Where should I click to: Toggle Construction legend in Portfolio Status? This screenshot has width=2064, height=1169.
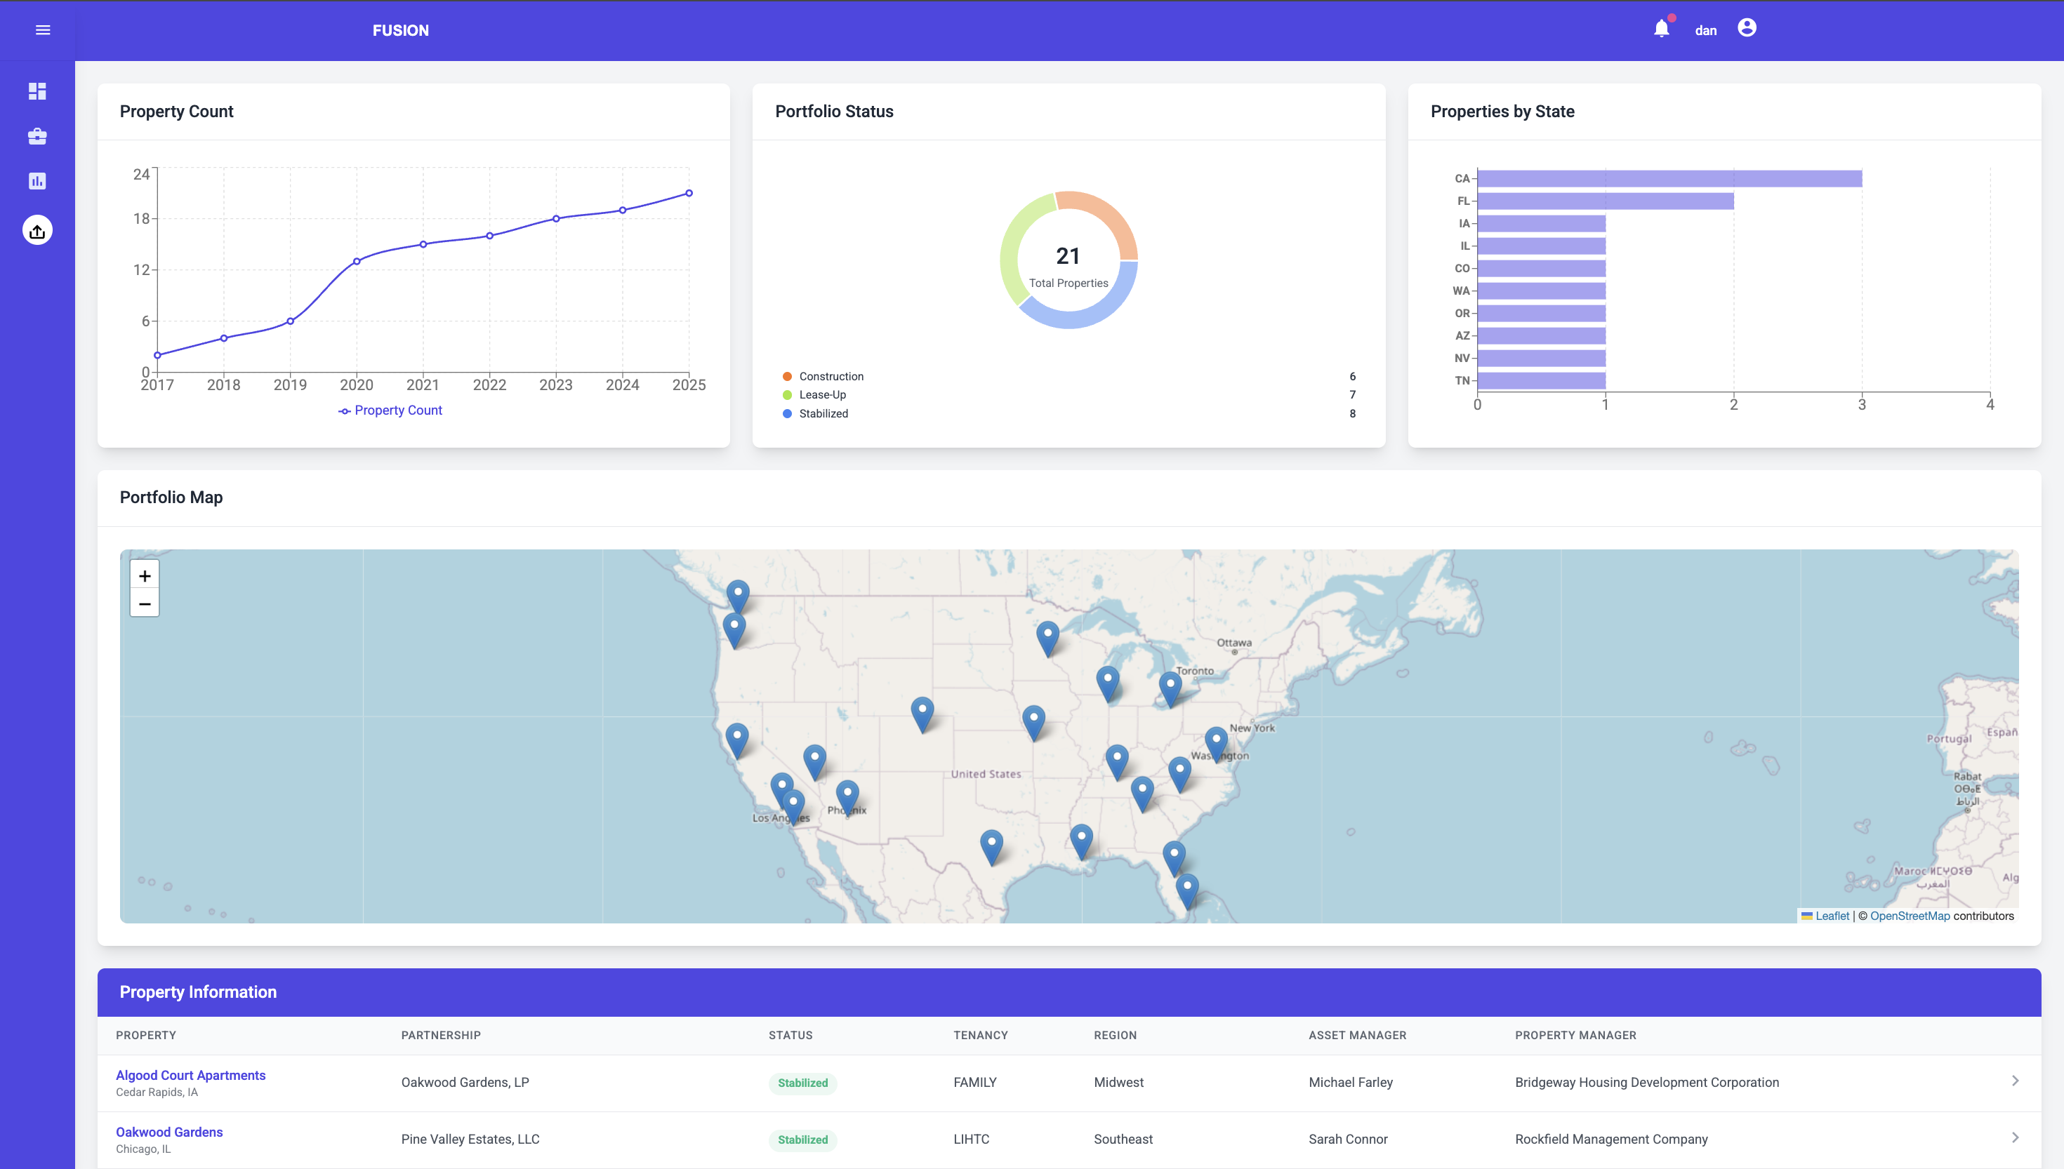(831, 377)
